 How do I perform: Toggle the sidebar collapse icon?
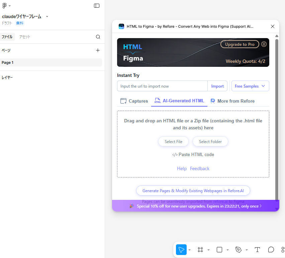coord(97,6)
